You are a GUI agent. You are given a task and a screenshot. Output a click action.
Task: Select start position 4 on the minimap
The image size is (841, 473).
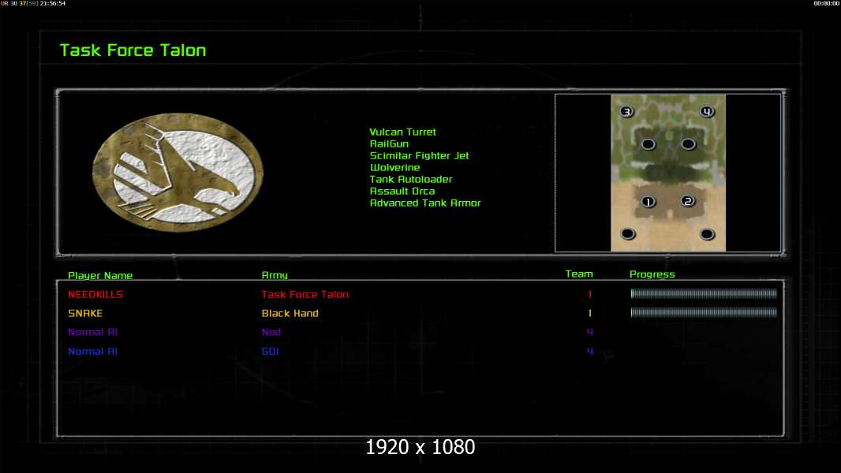pyautogui.click(x=707, y=111)
